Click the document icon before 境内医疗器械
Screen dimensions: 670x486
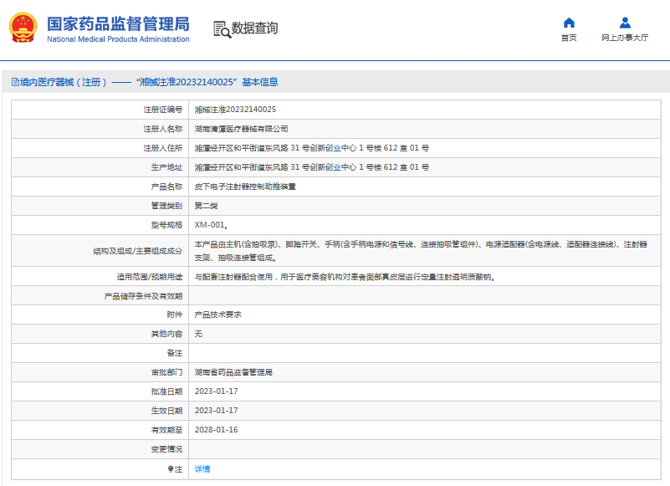[15, 82]
